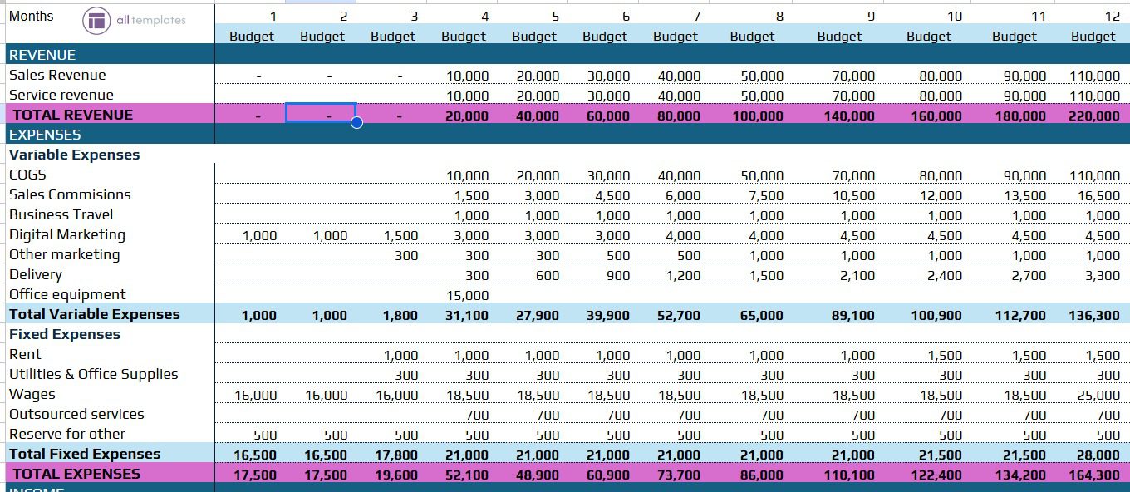The height and width of the screenshot is (492, 1130).
Task: Click the Rent row label
Action: point(25,354)
